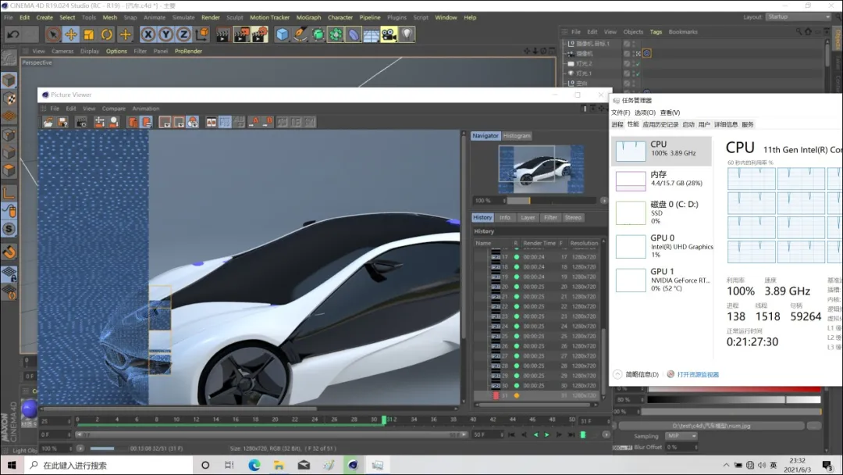Toggle X-axis lock

(x=148, y=34)
